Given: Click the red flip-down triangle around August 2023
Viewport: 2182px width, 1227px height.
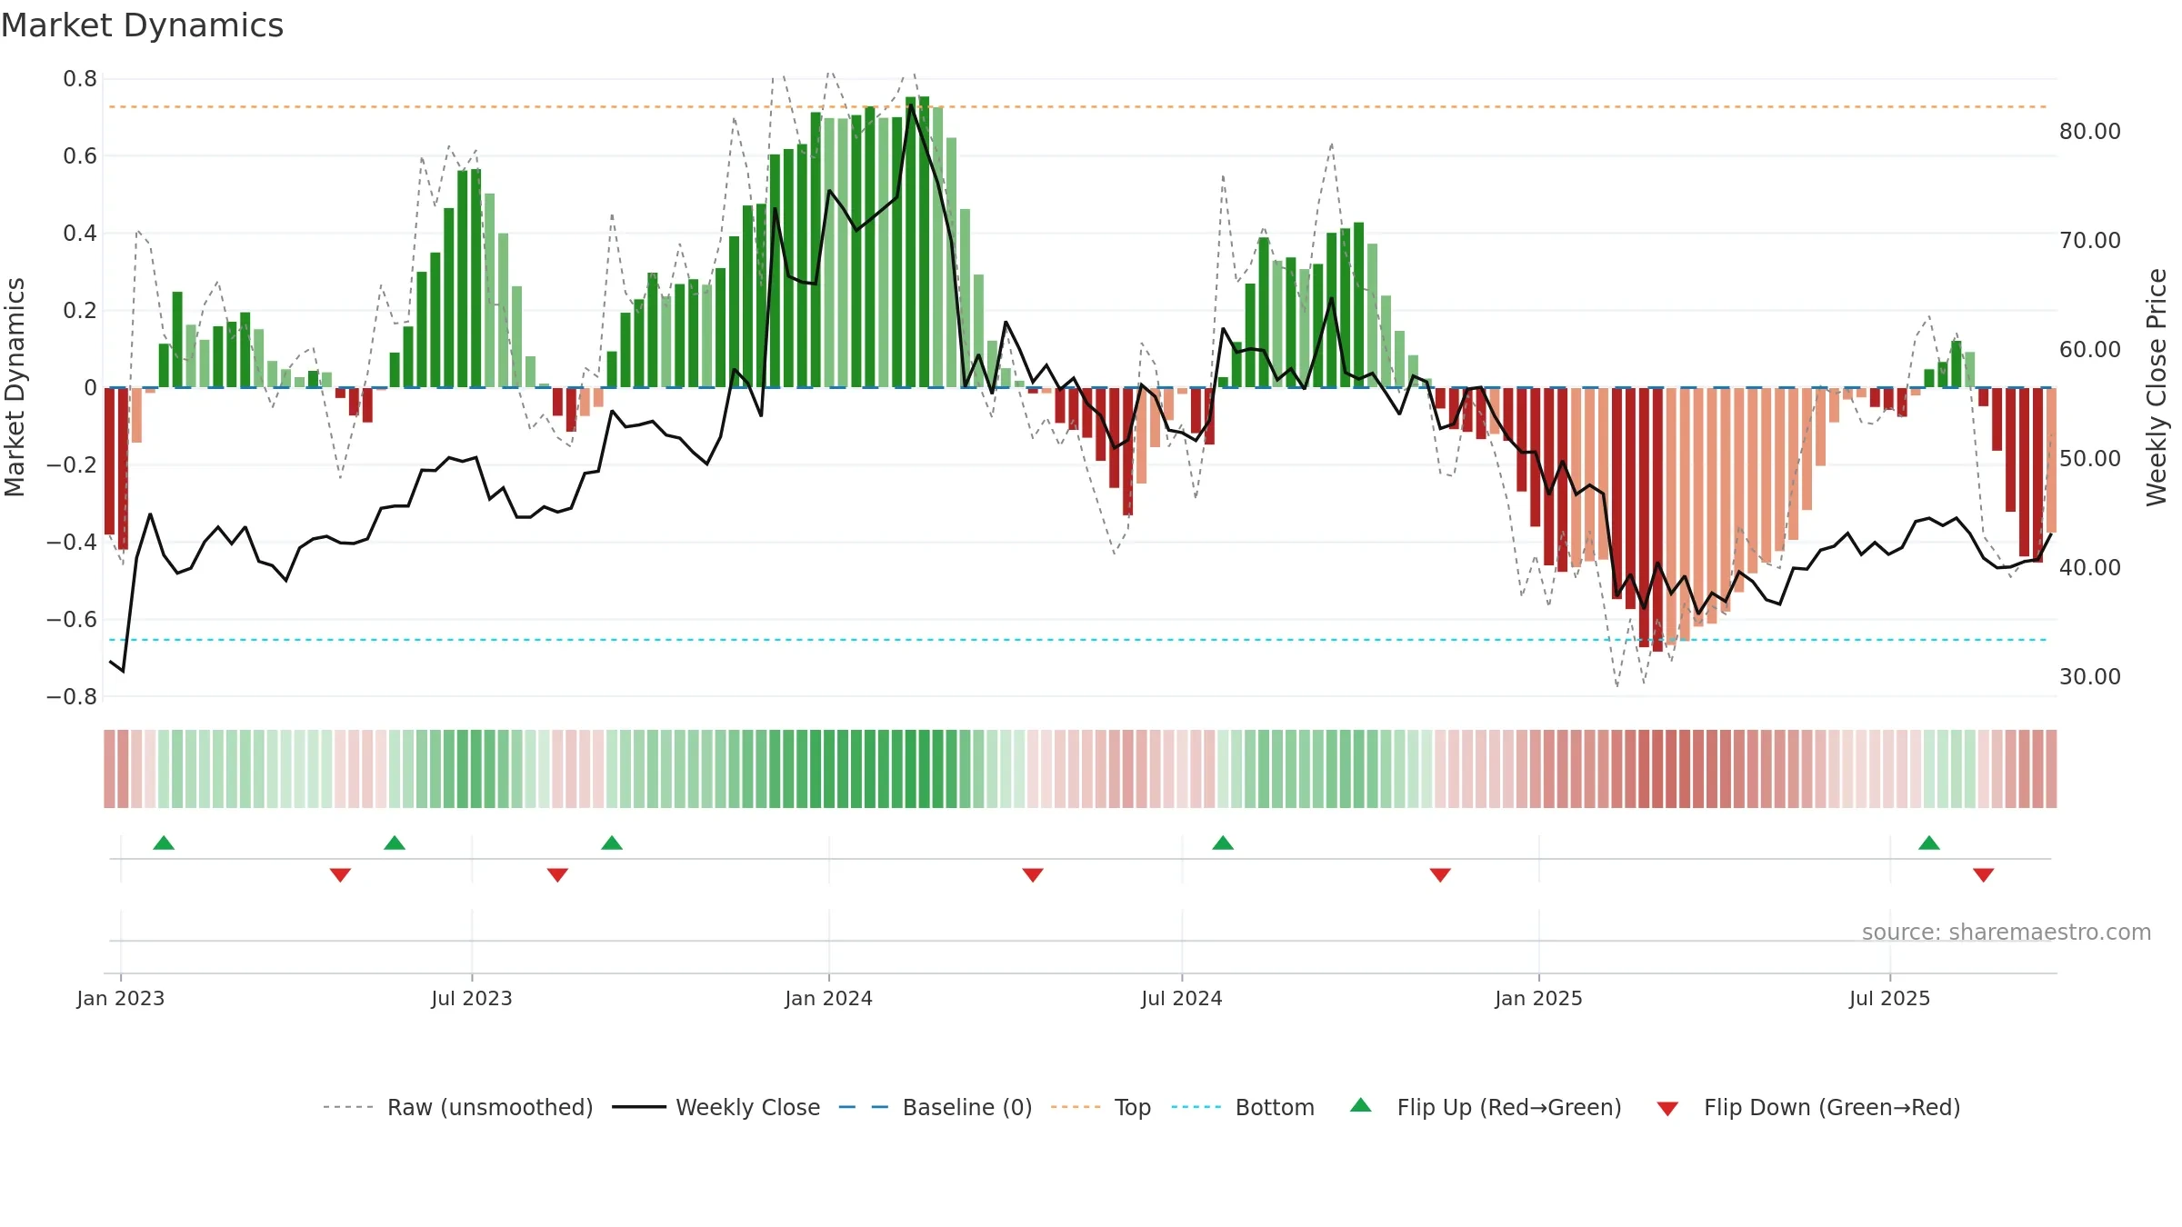Looking at the screenshot, I should click(x=557, y=875).
